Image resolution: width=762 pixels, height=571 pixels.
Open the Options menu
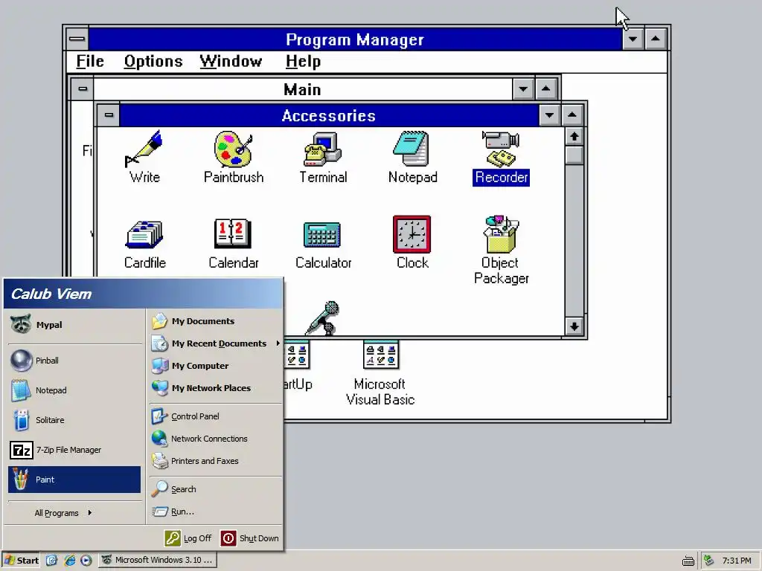click(x=153, y=61)
